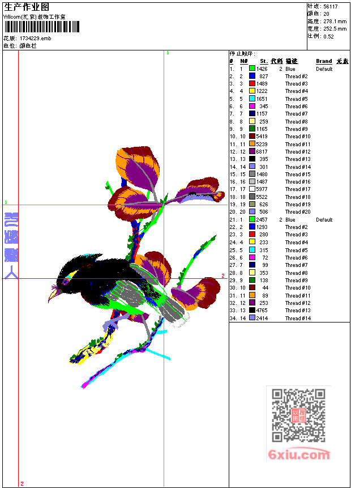
Task: Click the green swatch in row 1.
Action: tap(252, 69)
